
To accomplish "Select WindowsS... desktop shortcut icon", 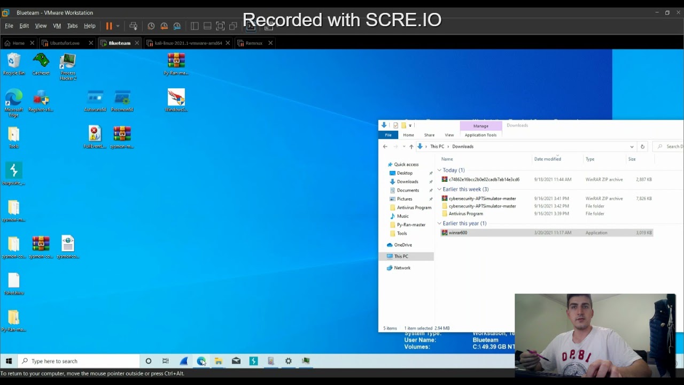I will 176,101.
